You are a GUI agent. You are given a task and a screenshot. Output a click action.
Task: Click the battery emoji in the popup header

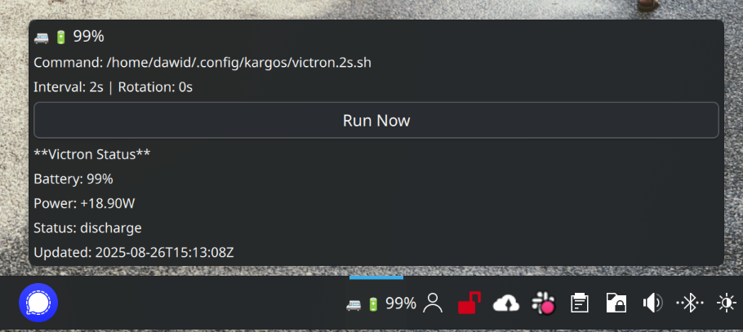(60, 37)
